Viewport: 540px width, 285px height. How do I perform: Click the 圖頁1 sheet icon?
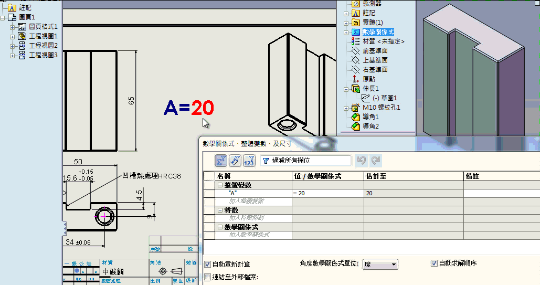[12, 17]
